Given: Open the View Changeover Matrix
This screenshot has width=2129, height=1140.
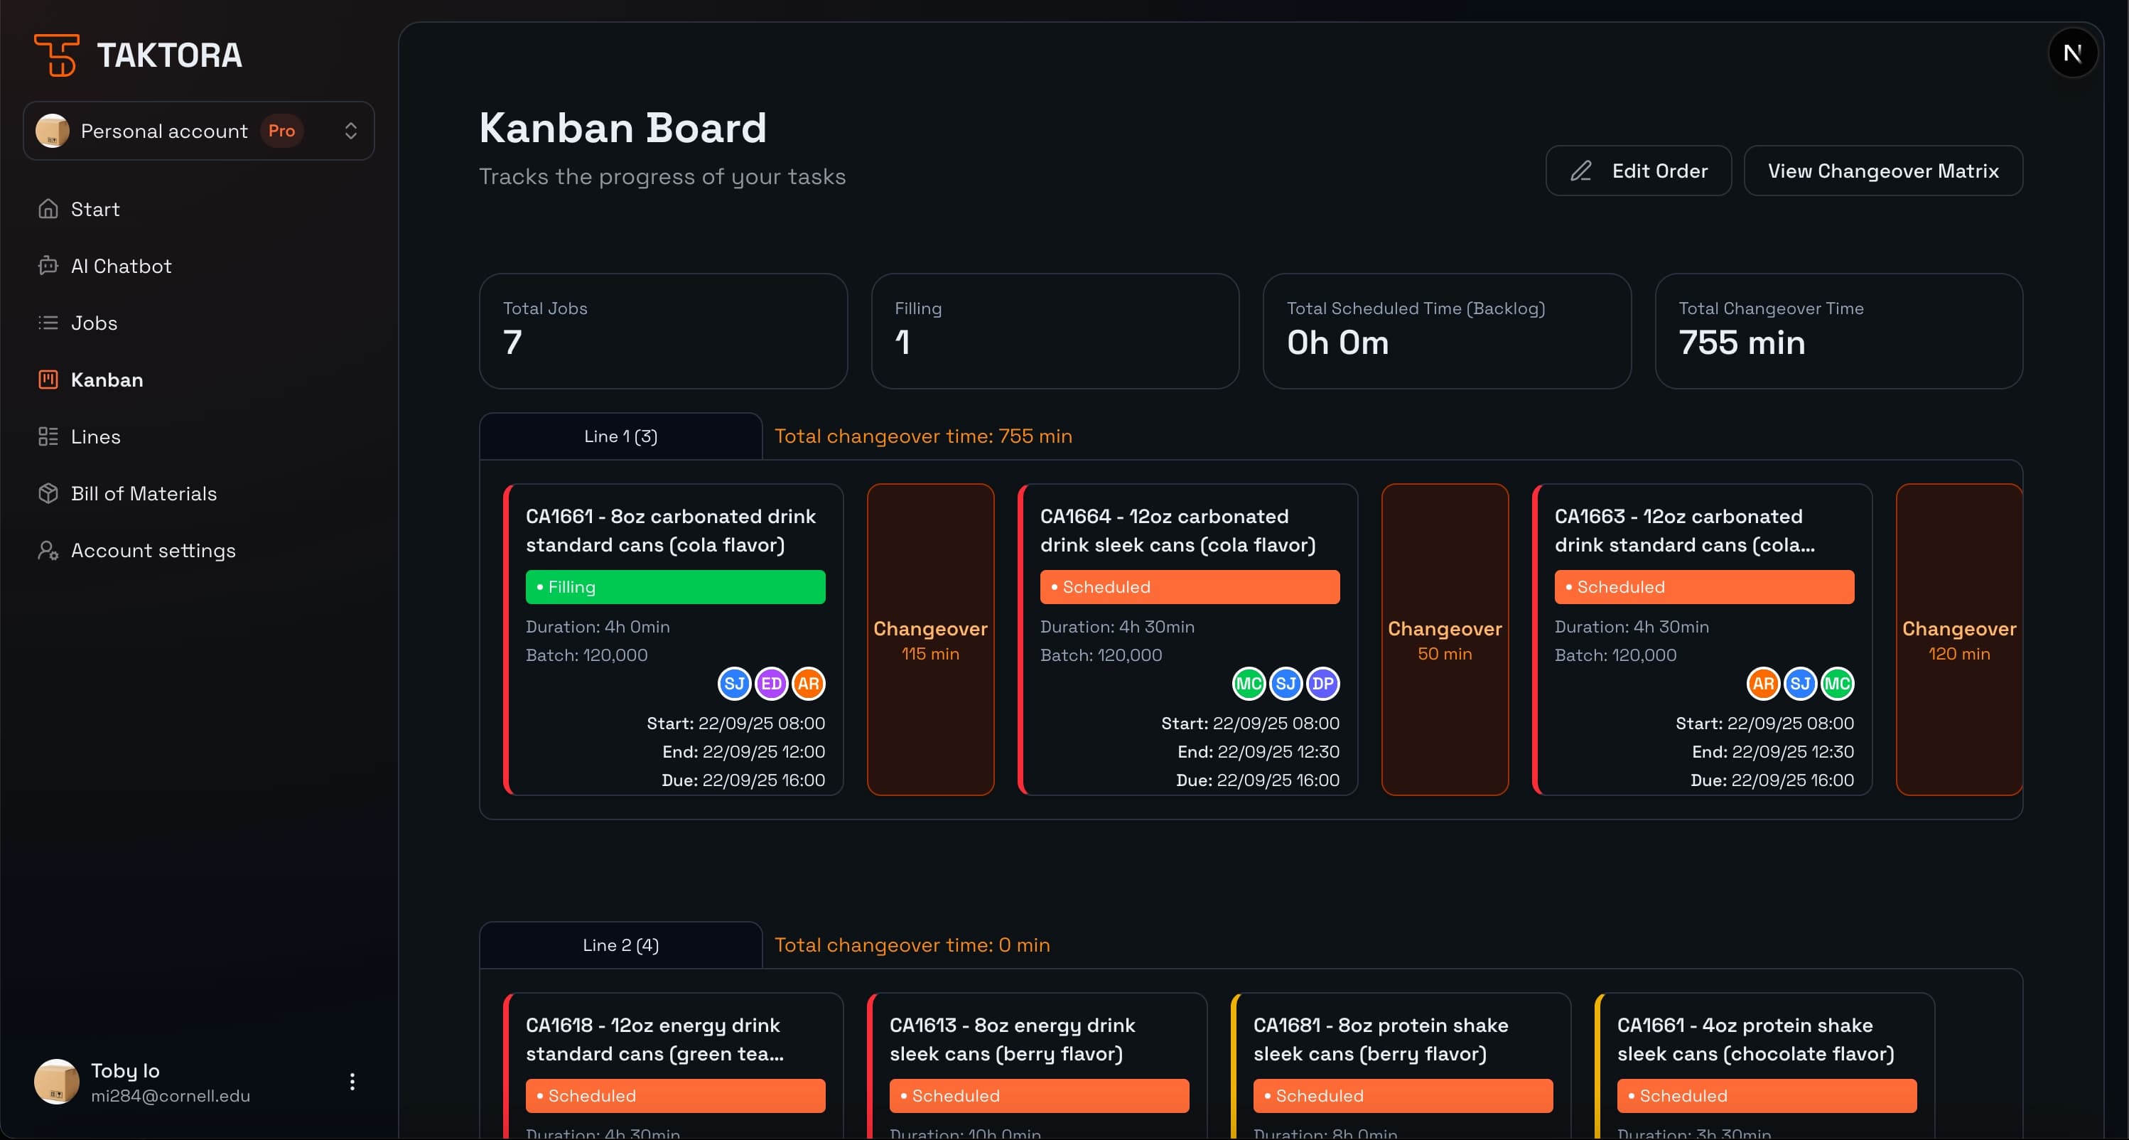Looking at the screenshot, I should [x=1882, y=171].
